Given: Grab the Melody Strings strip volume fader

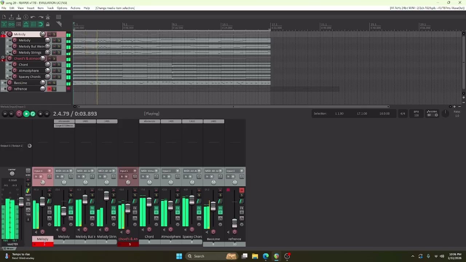Looking at the screenshot, I should pos(106,196).
